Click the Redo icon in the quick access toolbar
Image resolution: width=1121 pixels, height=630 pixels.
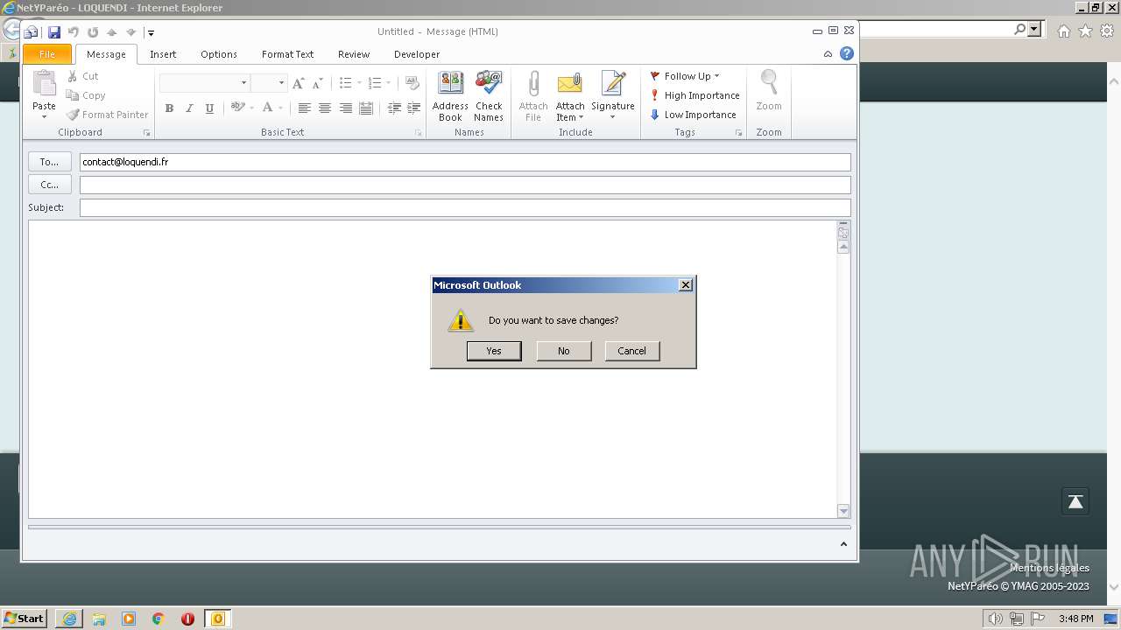point(93,32)
